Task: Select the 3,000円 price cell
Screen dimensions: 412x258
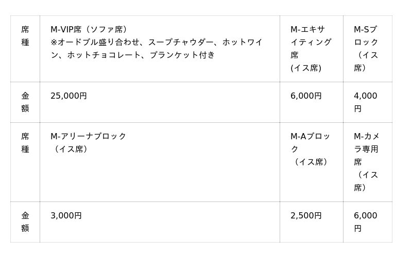Action: point(66,215)
